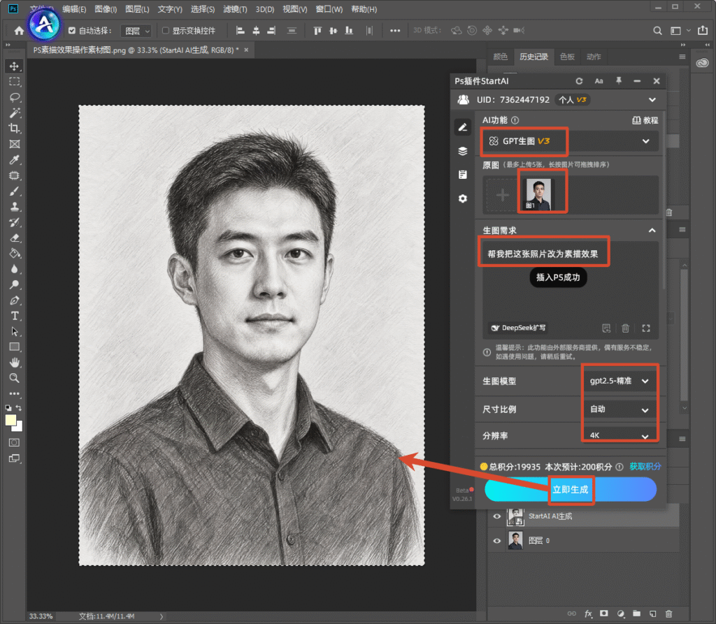716x624 pixels.
Task: Select the Move tool
Action: point(14,66)
